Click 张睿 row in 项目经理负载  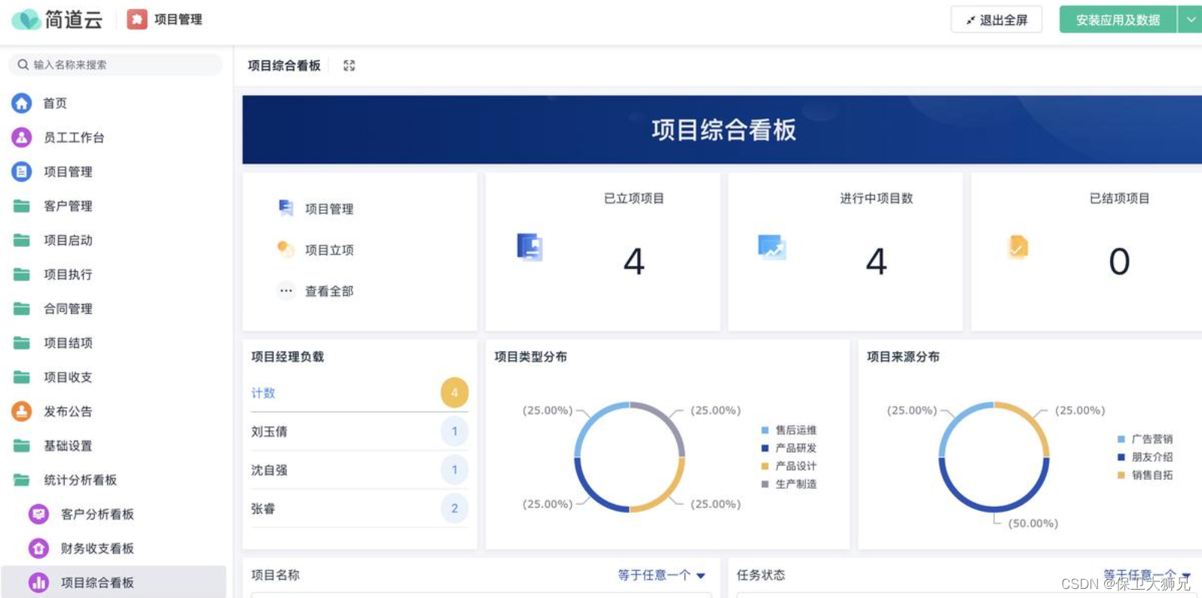point(359,508)
